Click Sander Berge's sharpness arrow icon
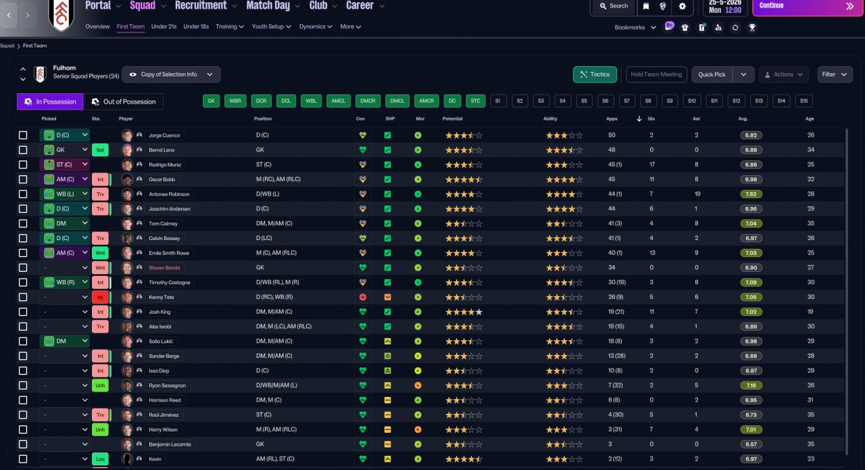Screen dimensions: 865x470 coord(387,356)
